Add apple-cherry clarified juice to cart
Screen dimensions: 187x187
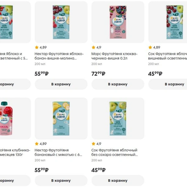[x=168, y=84]
